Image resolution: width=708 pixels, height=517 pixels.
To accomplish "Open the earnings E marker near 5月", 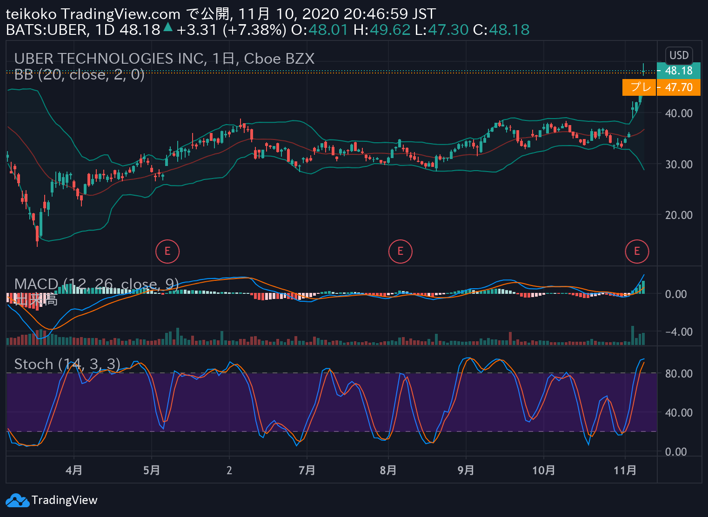I will click(167, 252).
